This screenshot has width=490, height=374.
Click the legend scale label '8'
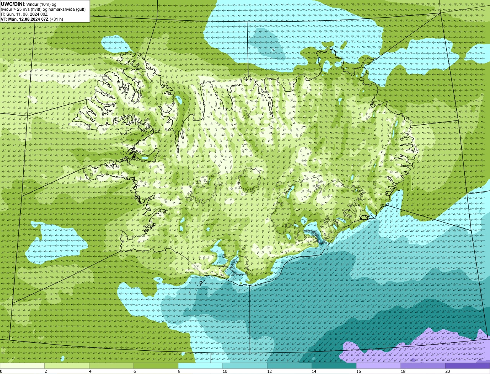coord(180,371)
